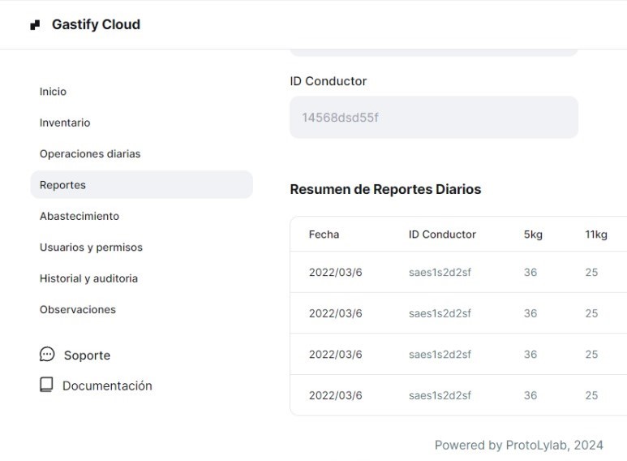
Task: Click the Gastify Cloud title text
Action: coord(96,25)
